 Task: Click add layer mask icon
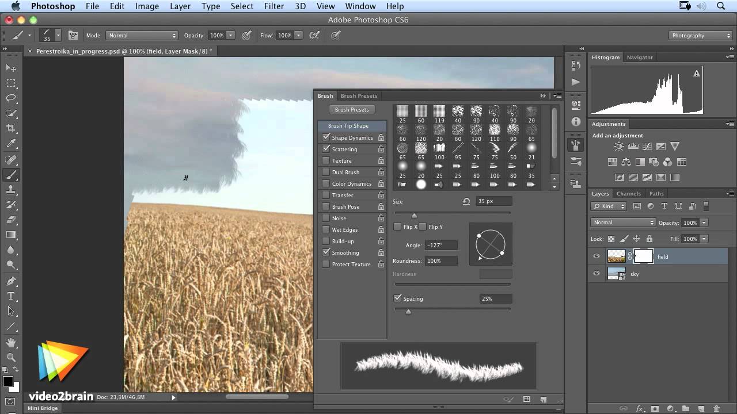pos(655,408)
